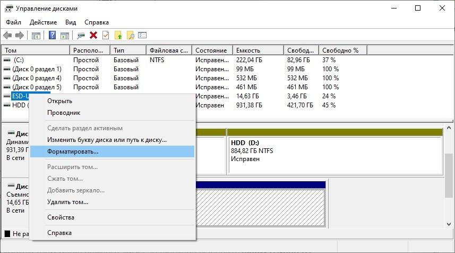Sort by the Располо... column header
Viewport: 455px width, 253px height.
90,50
